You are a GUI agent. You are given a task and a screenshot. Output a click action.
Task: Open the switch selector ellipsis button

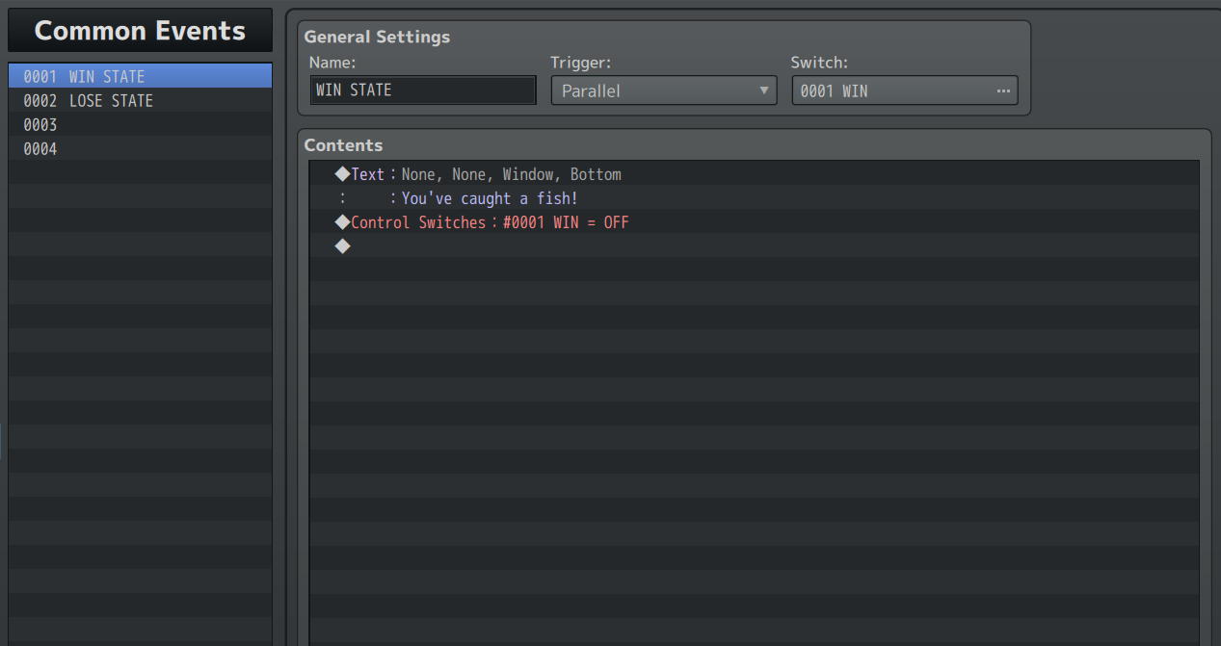1003,90
